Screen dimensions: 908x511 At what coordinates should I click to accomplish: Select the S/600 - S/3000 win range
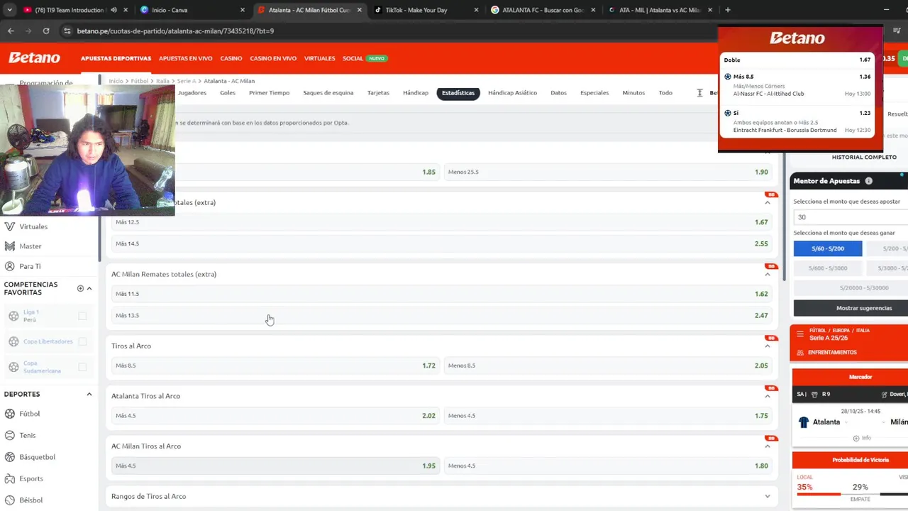click(828, 268)
